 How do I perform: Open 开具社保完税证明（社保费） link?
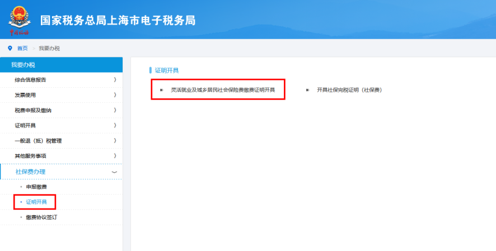(x=349, y=89)
